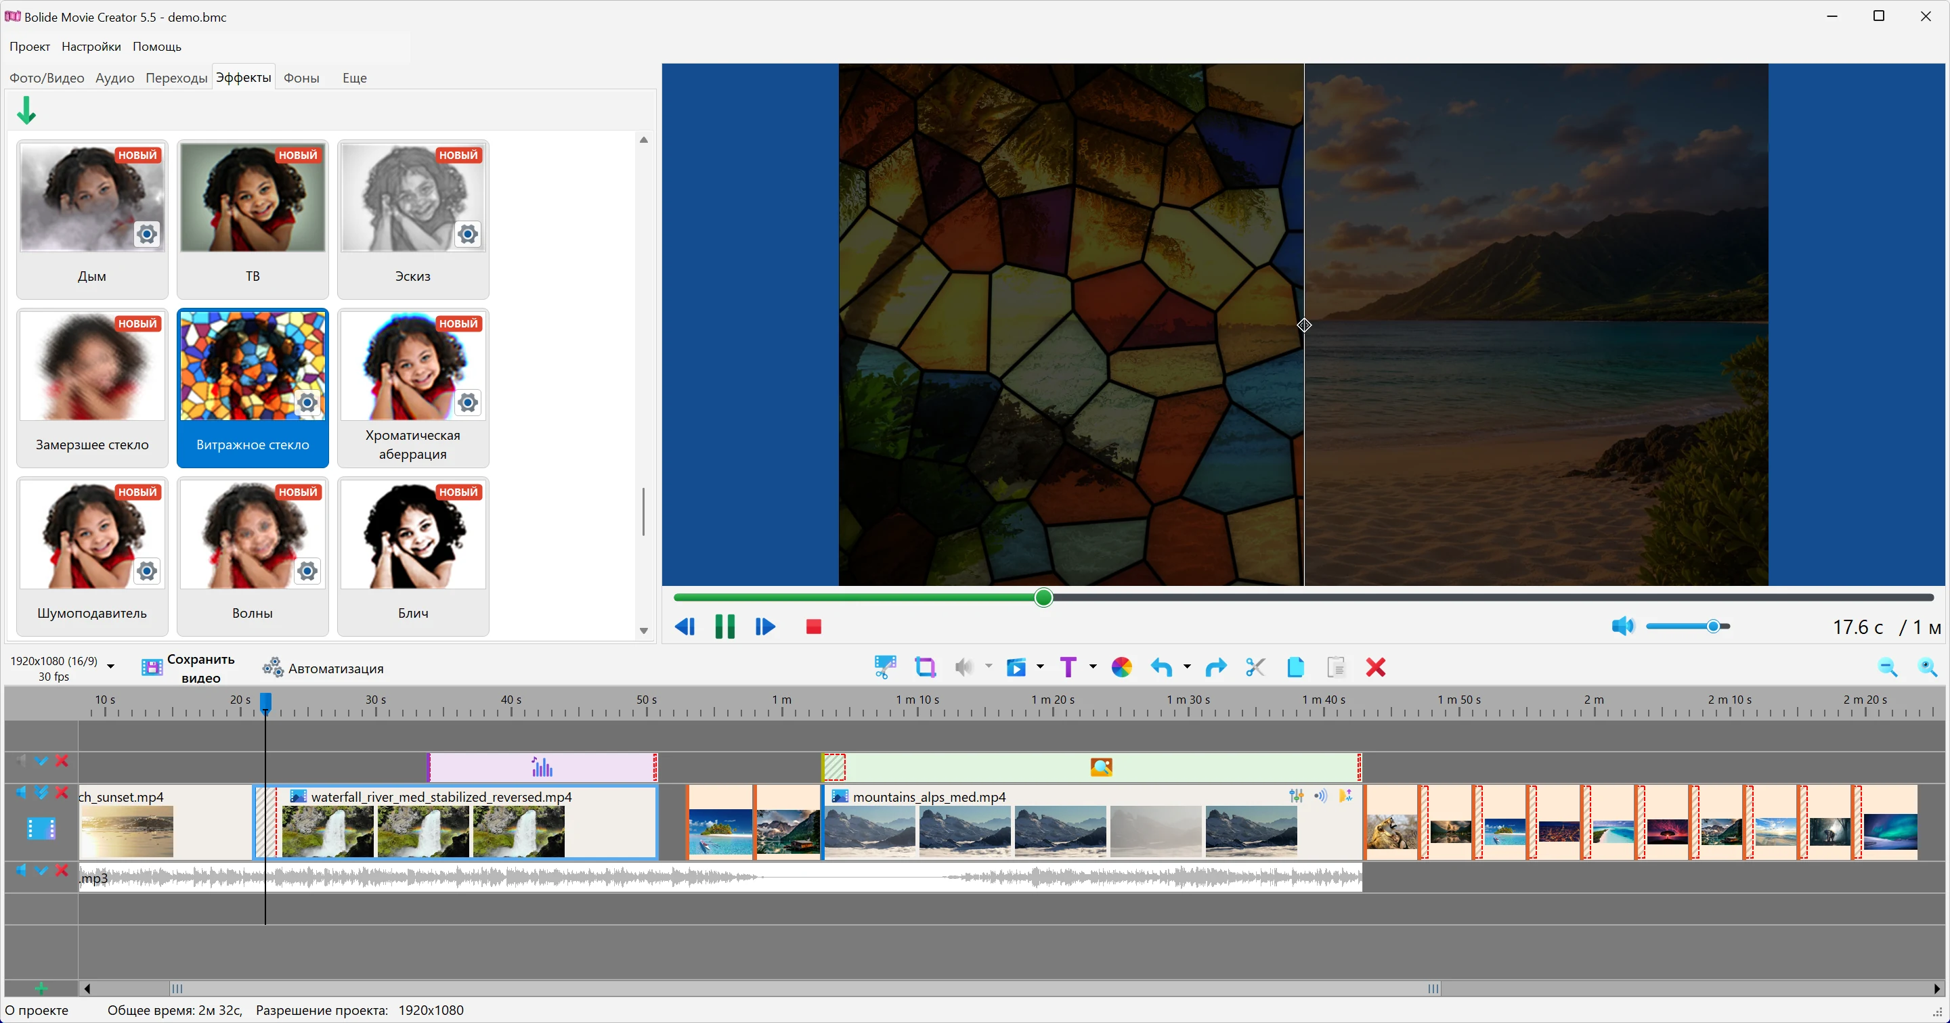Copy the selected clip

1295,666
